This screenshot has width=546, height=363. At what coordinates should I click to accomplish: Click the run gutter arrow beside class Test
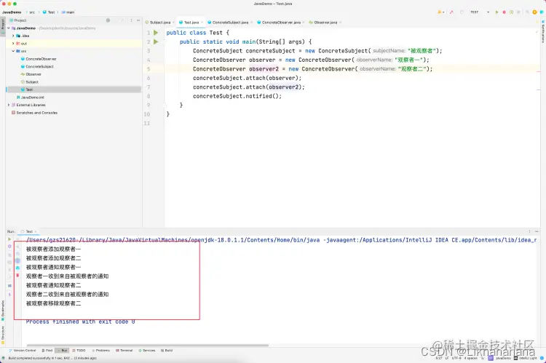pyautogui.click(x=156, y=33)
